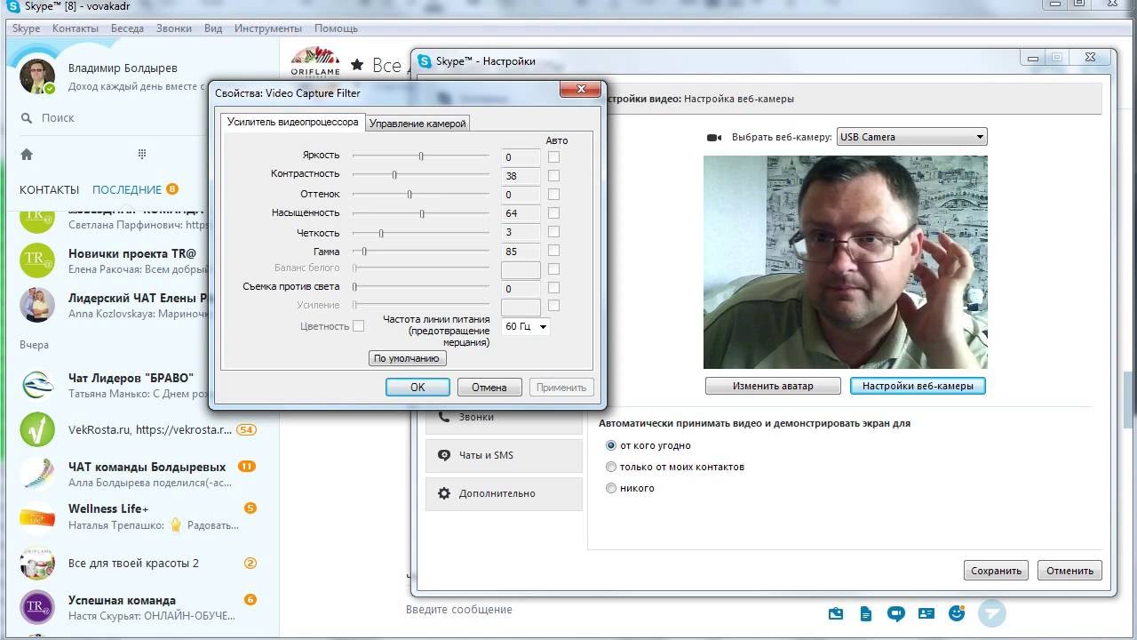Click the phone icon beside Звонки

[x=444, y=416]
